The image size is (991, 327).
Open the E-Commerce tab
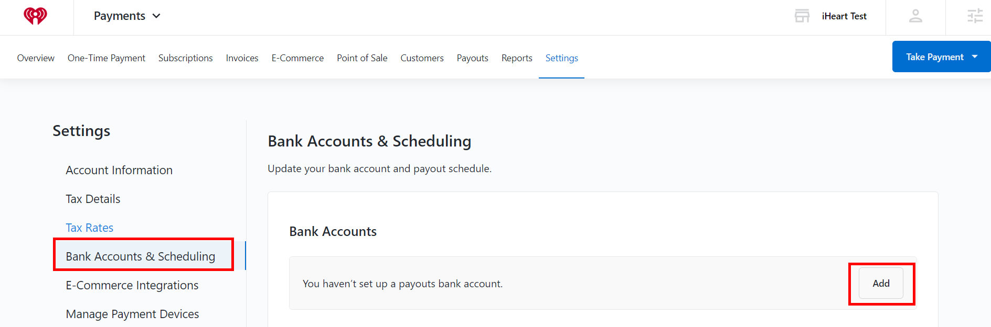tap(297, 58)
